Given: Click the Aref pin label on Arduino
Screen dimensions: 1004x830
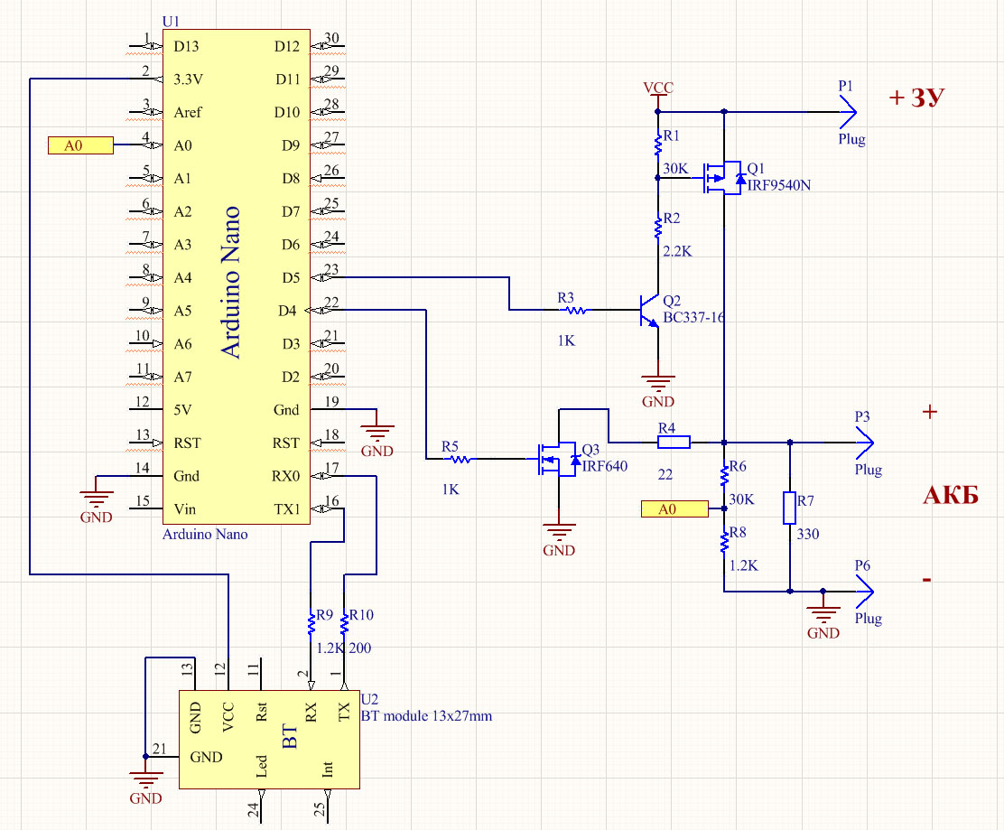Looking at the screenshot, I should [x=188, y=112].
